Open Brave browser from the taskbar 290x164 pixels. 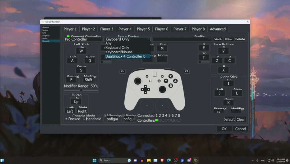162,161
